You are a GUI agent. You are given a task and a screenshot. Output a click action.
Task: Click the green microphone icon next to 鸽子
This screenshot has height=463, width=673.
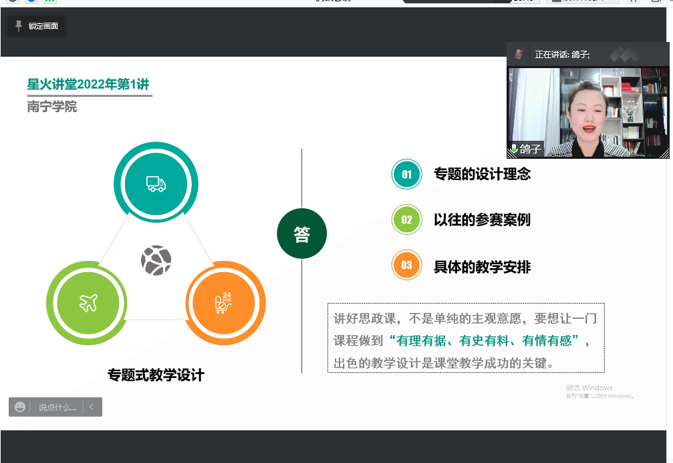(514, 149)
